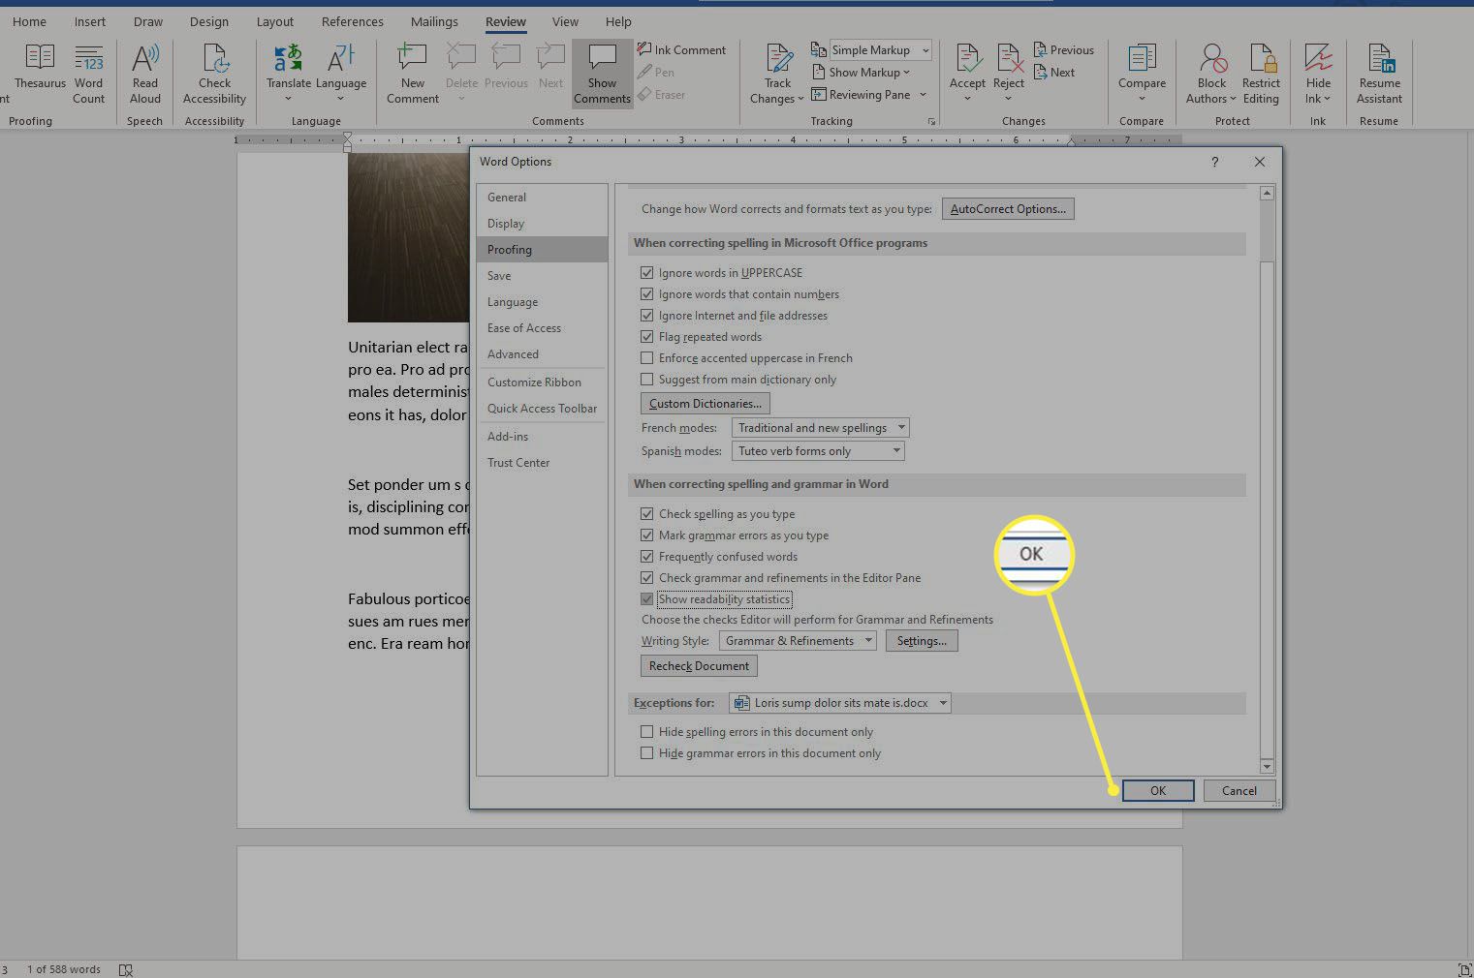
Task: Toggle Show readability statistics checkbox
Action: (x=646, y=599)
